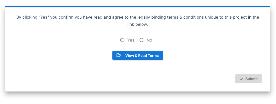Select the "No" radio button
This screenshot has width=276, height=104.
(142, 40)
